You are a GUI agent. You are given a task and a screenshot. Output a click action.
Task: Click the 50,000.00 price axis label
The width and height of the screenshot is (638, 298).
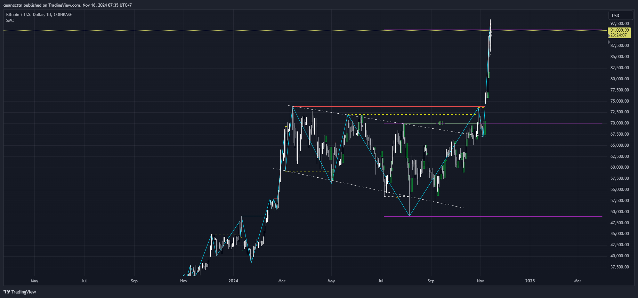tap(620, 212)
